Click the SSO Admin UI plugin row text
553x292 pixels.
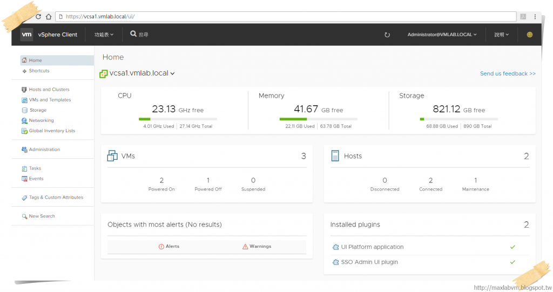[x=369, y=262]
